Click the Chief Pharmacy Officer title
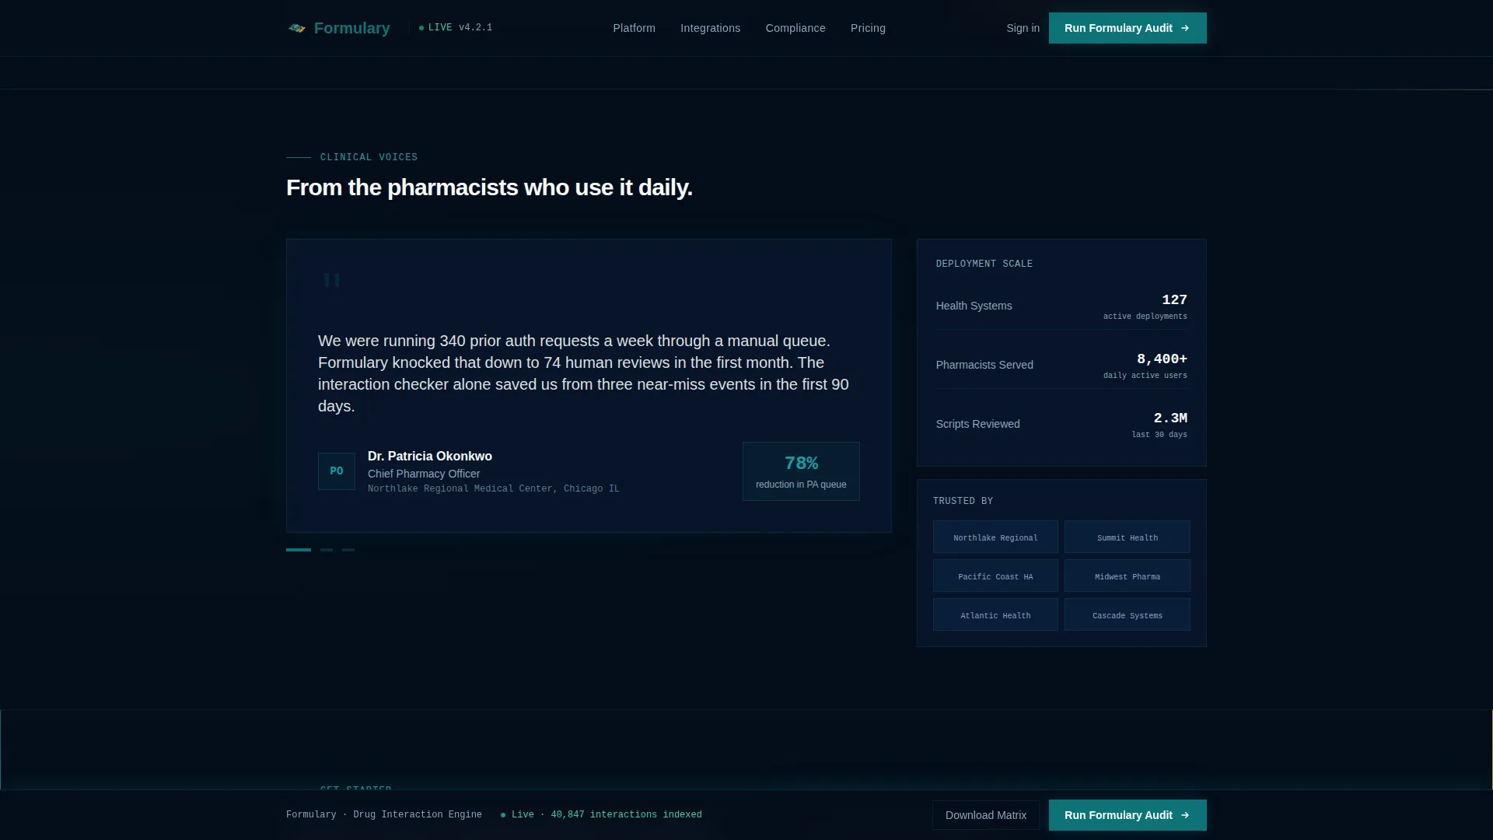This screenshot has height=840, width=1493. 424,474
